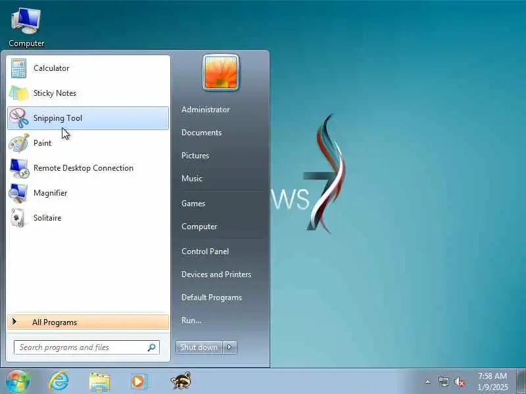This screenshot has height=394, width=526.
Task: Launch Solitaire from its card icon
Action: point(18,218)
